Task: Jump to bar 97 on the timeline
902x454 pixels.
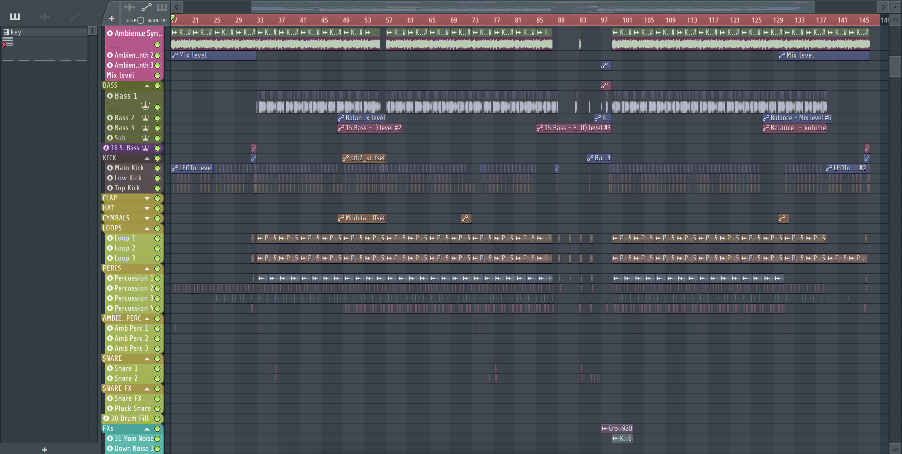Action: pyautogui.click(x=604, y=20)
